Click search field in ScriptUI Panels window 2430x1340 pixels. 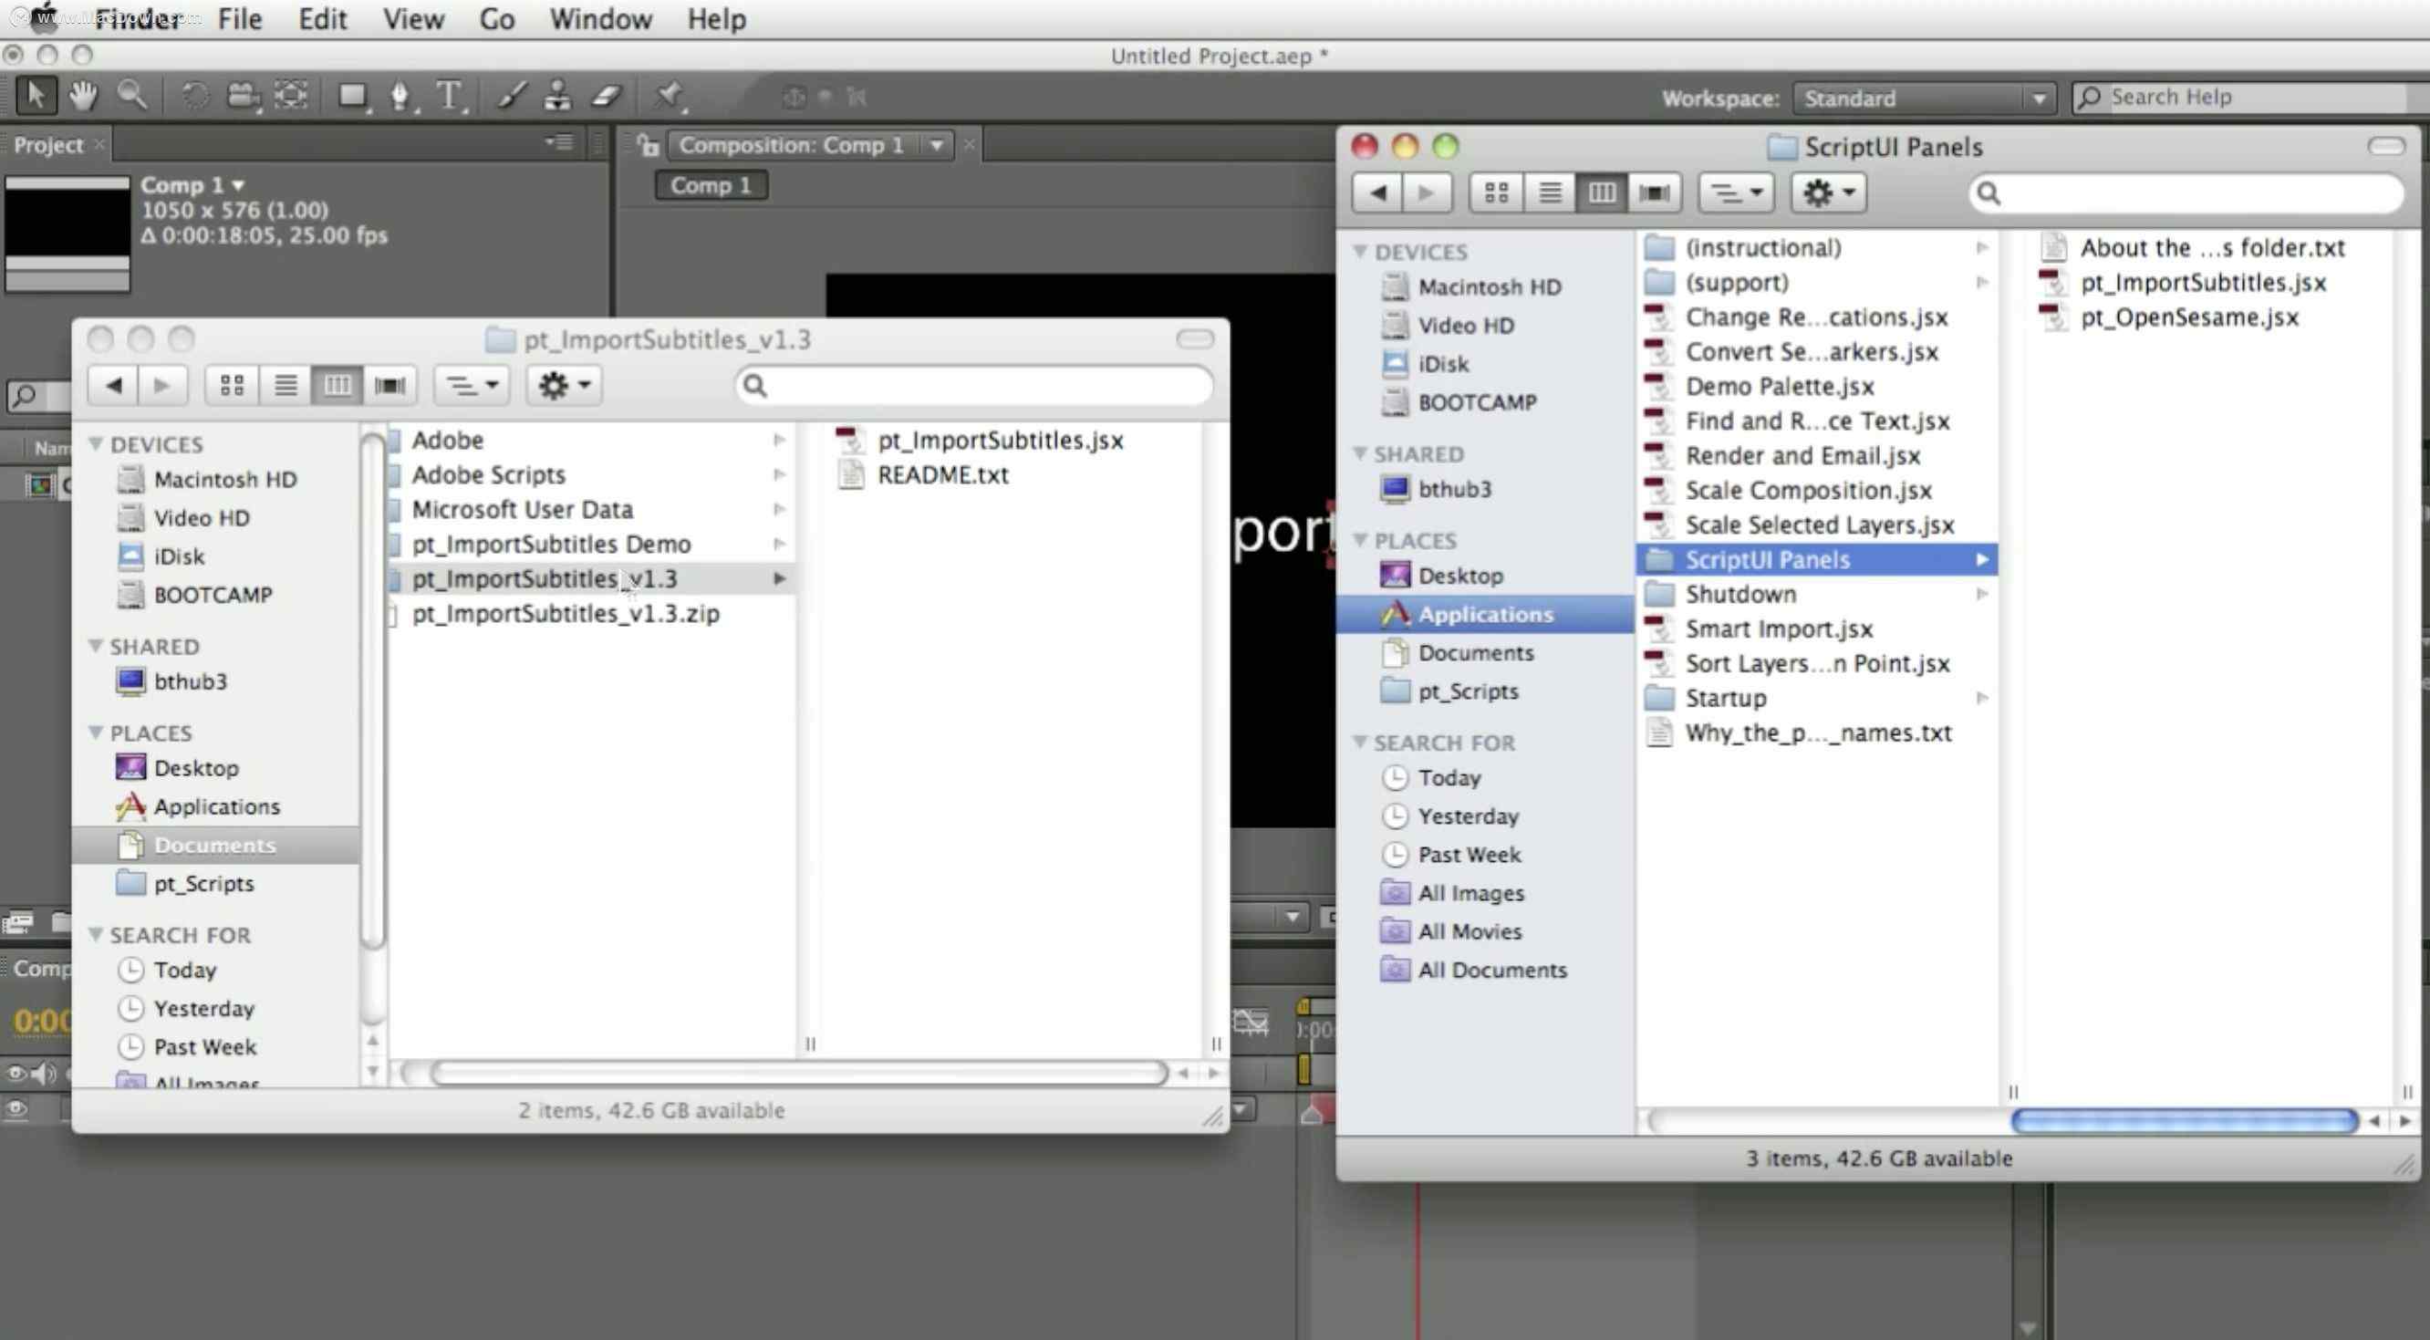click(x=2186, y=193)
